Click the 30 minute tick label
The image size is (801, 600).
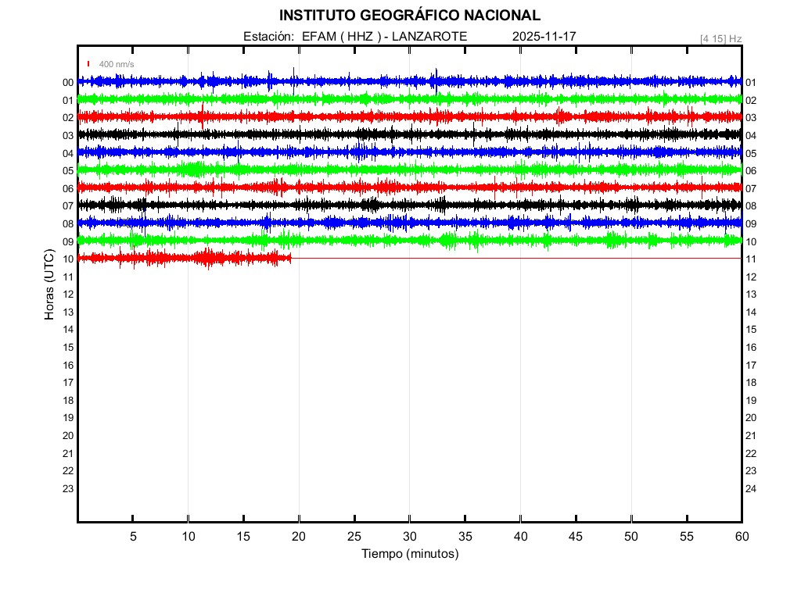pyautogui.click(x=409, y=537)
